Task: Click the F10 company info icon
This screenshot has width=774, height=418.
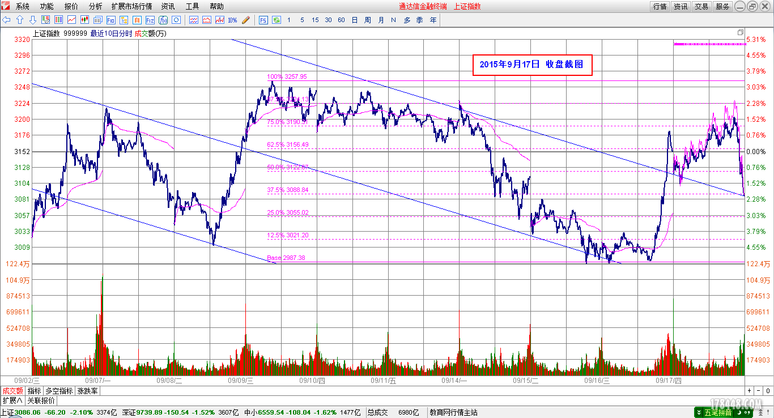Action: pyautogui.click(x=111, y=20)
